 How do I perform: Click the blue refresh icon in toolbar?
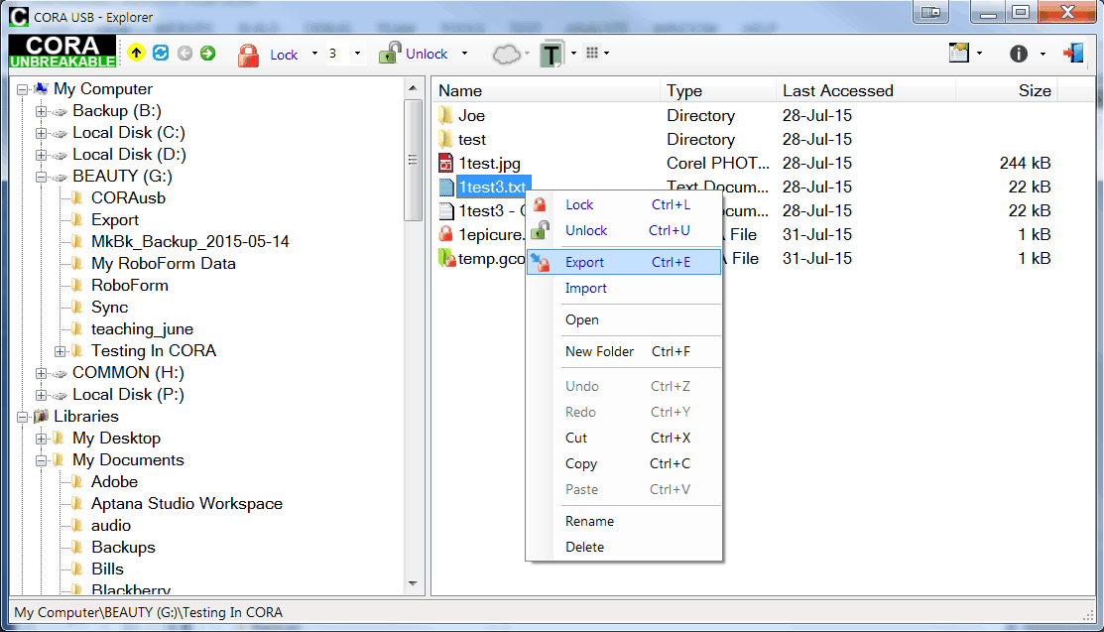[x=161, y=53]
